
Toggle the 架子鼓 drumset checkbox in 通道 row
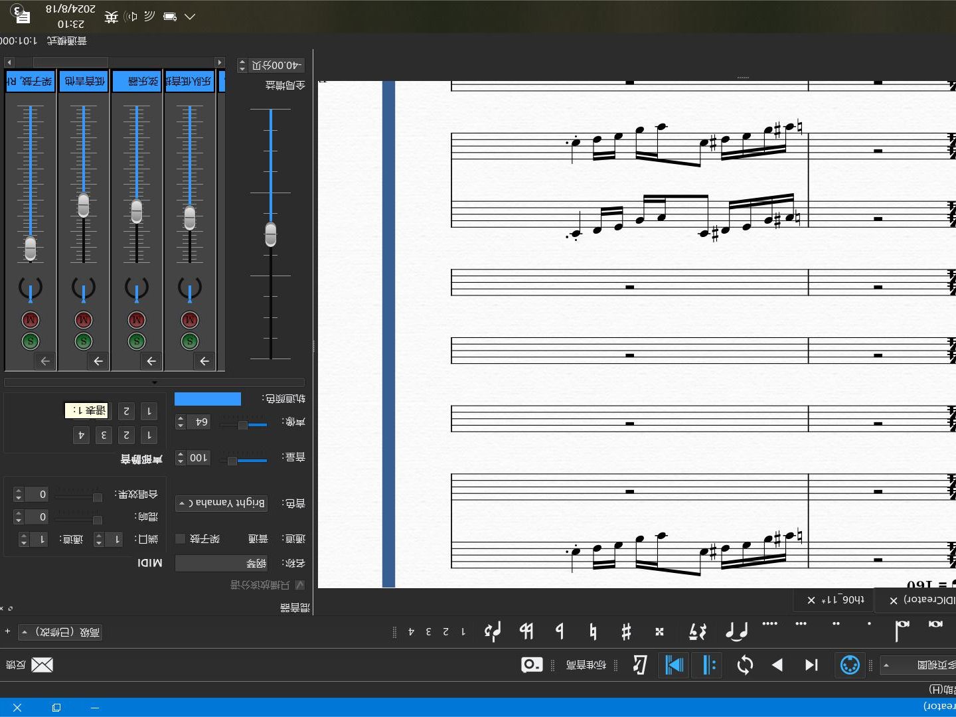click(x=180, y=538)
